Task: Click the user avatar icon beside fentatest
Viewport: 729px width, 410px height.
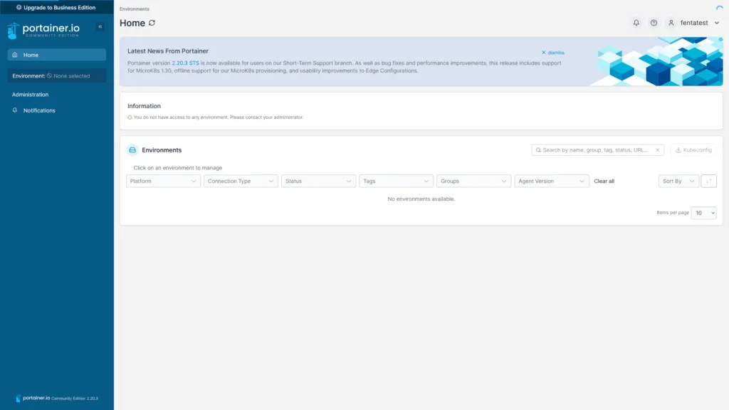Action: point(670,22)
